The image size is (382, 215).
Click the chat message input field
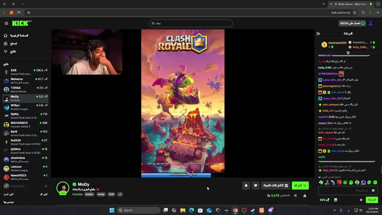coord(348,191)
